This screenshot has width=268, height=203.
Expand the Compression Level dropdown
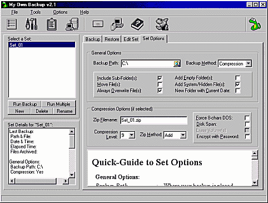click(x=132, y=135)
